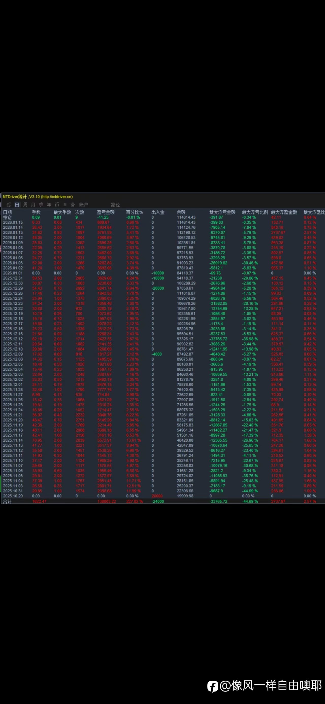The image size is (325, 704).
Task: Select the 2025.10.31 date row
Action: click(x=13, y=491)
